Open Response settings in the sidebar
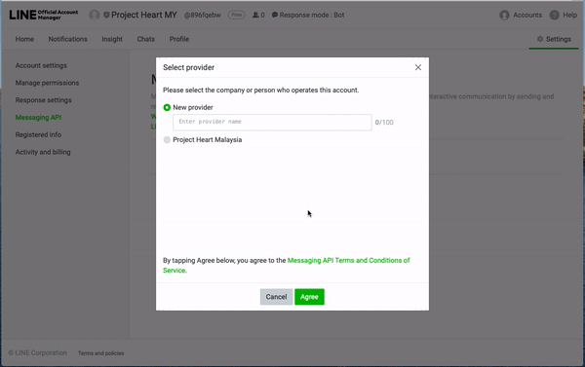 [x=43, y=100]
